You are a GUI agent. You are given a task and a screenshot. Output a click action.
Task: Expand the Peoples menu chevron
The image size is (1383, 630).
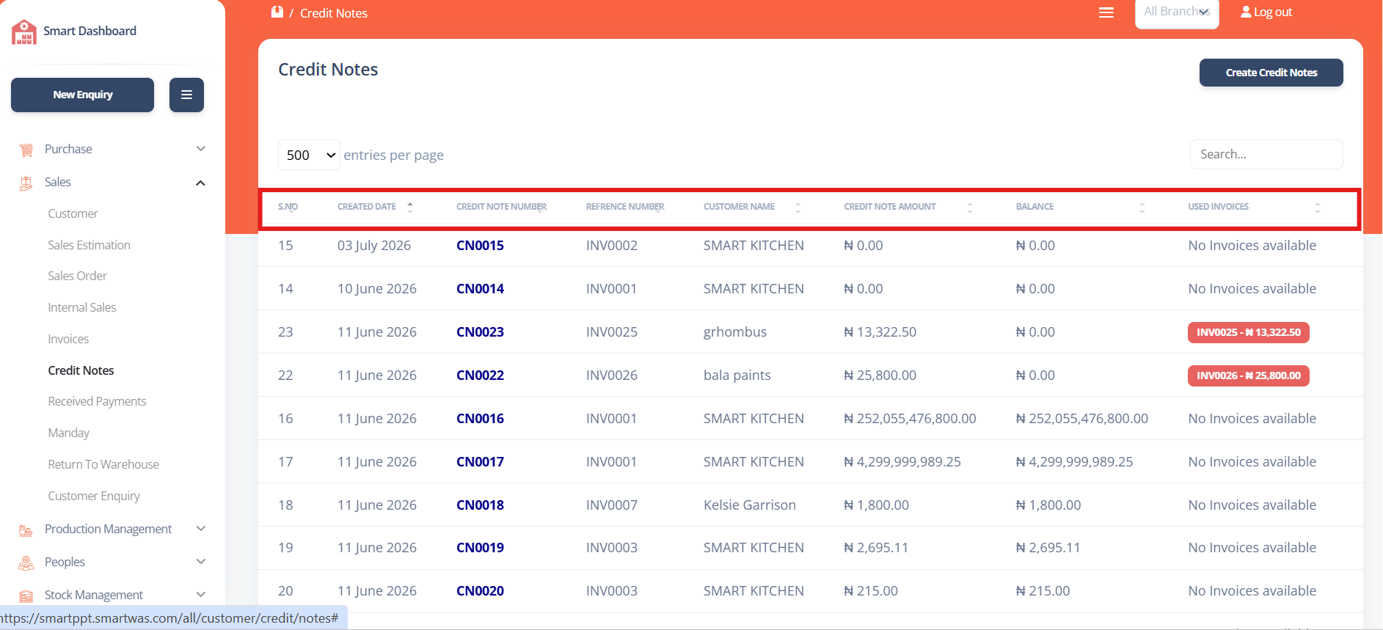pos(200,562)
